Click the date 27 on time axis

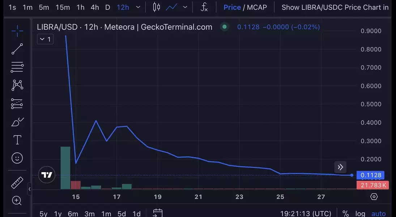tap(321, 197)
